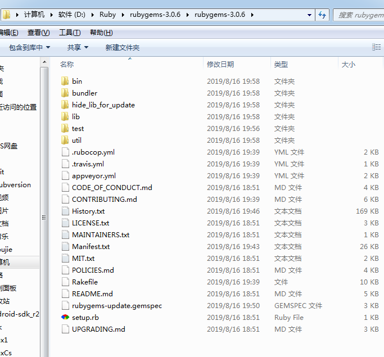The height and width of the screenshot is (357, 384).
Task: Click the MAINTAINERS.txt document icon
Action: [x=65, y=234]
